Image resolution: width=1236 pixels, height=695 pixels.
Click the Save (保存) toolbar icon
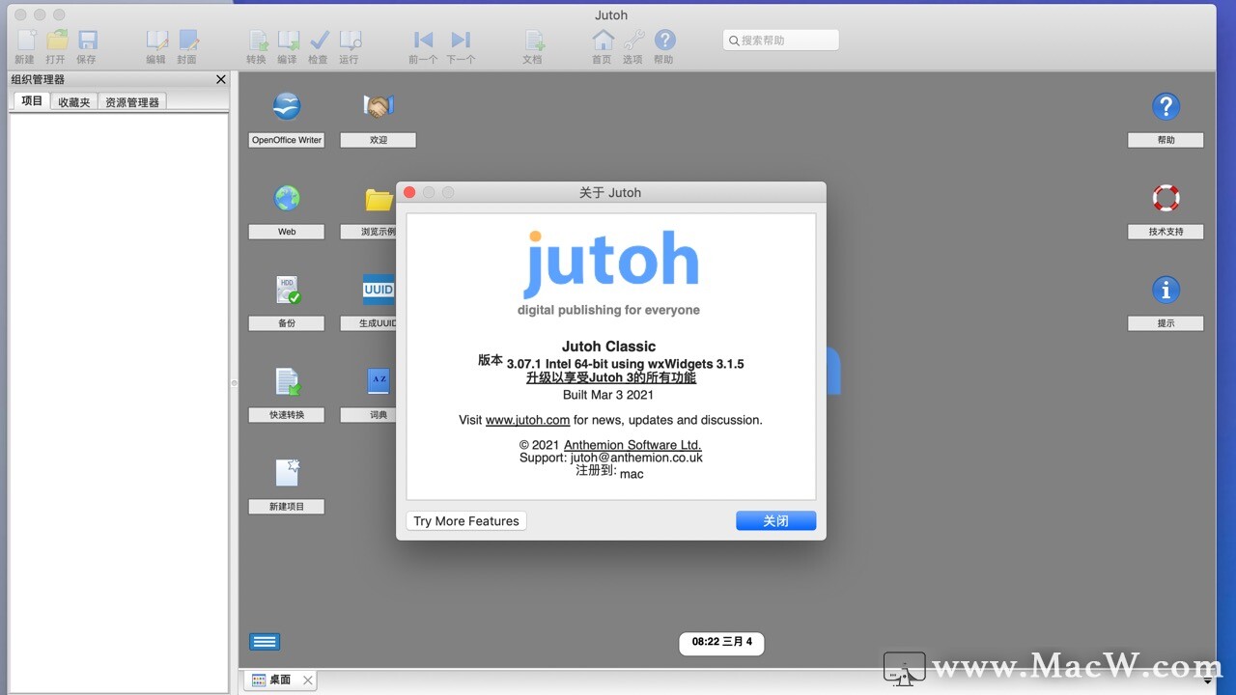[88, 41]
